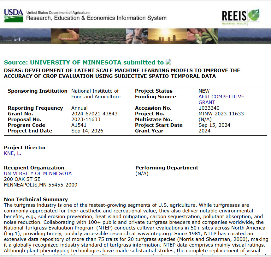Click 'National Institute of Food and Agriculture' text
The image size is (271, 257).
pos(96,94)
